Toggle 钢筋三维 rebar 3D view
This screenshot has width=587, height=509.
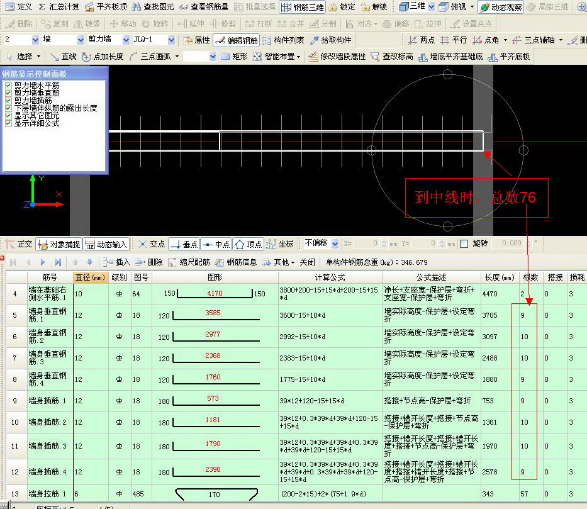[x=303, y=7]
